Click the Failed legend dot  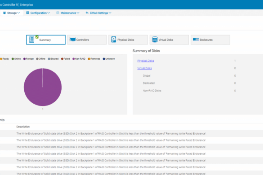tap(62, 59)
